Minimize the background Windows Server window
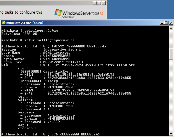Viewport: 174px width, 137px height. coord(94,3)
